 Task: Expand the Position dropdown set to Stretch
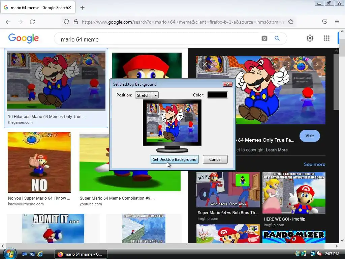point(147,95)
